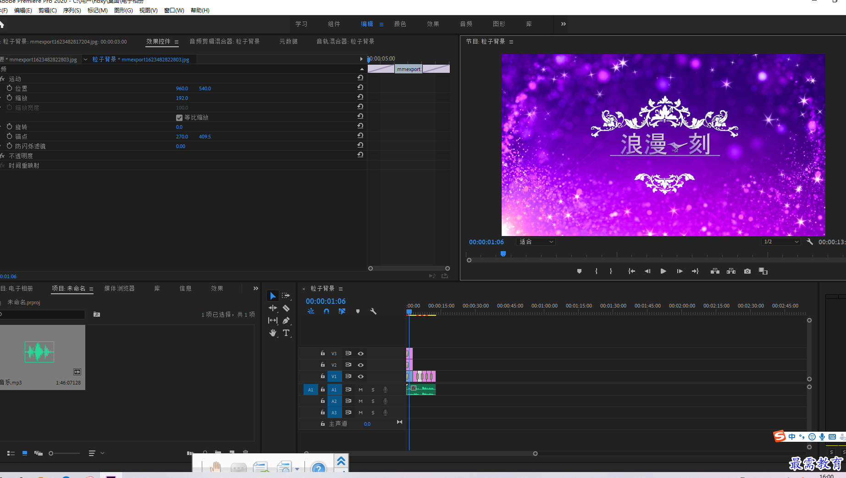The image size is (846, 478).
Task: Switch to the Color workspace
Action: [x=400, y=24]
